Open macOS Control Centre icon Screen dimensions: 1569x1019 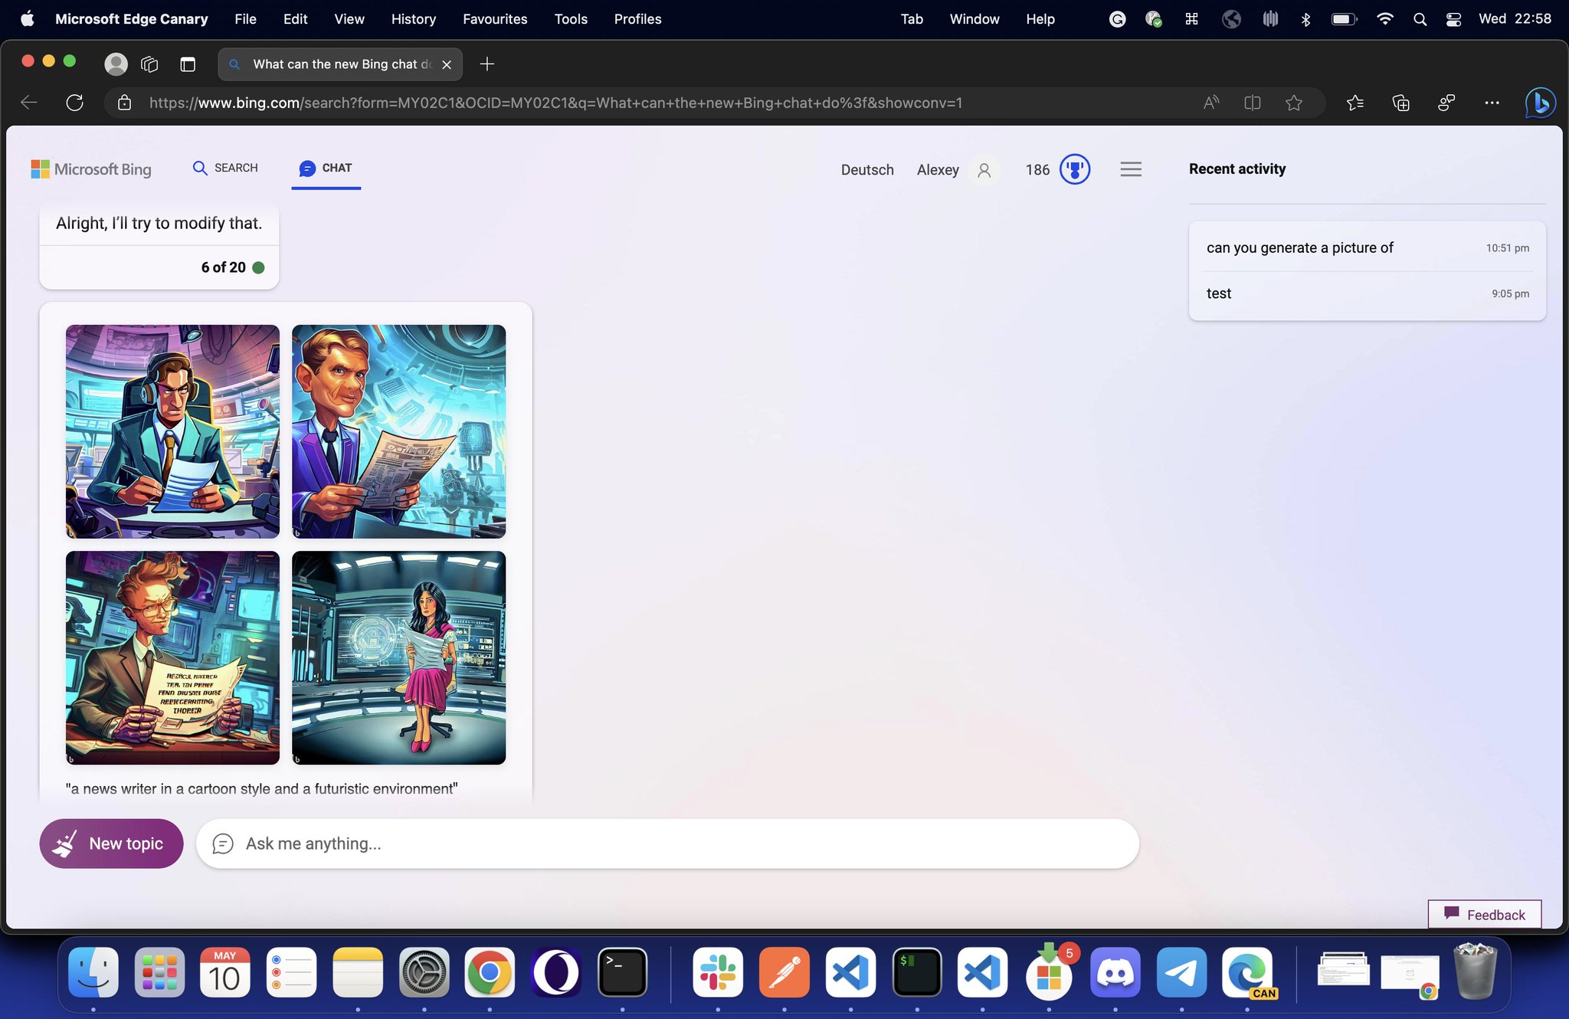coord(1453,19)
